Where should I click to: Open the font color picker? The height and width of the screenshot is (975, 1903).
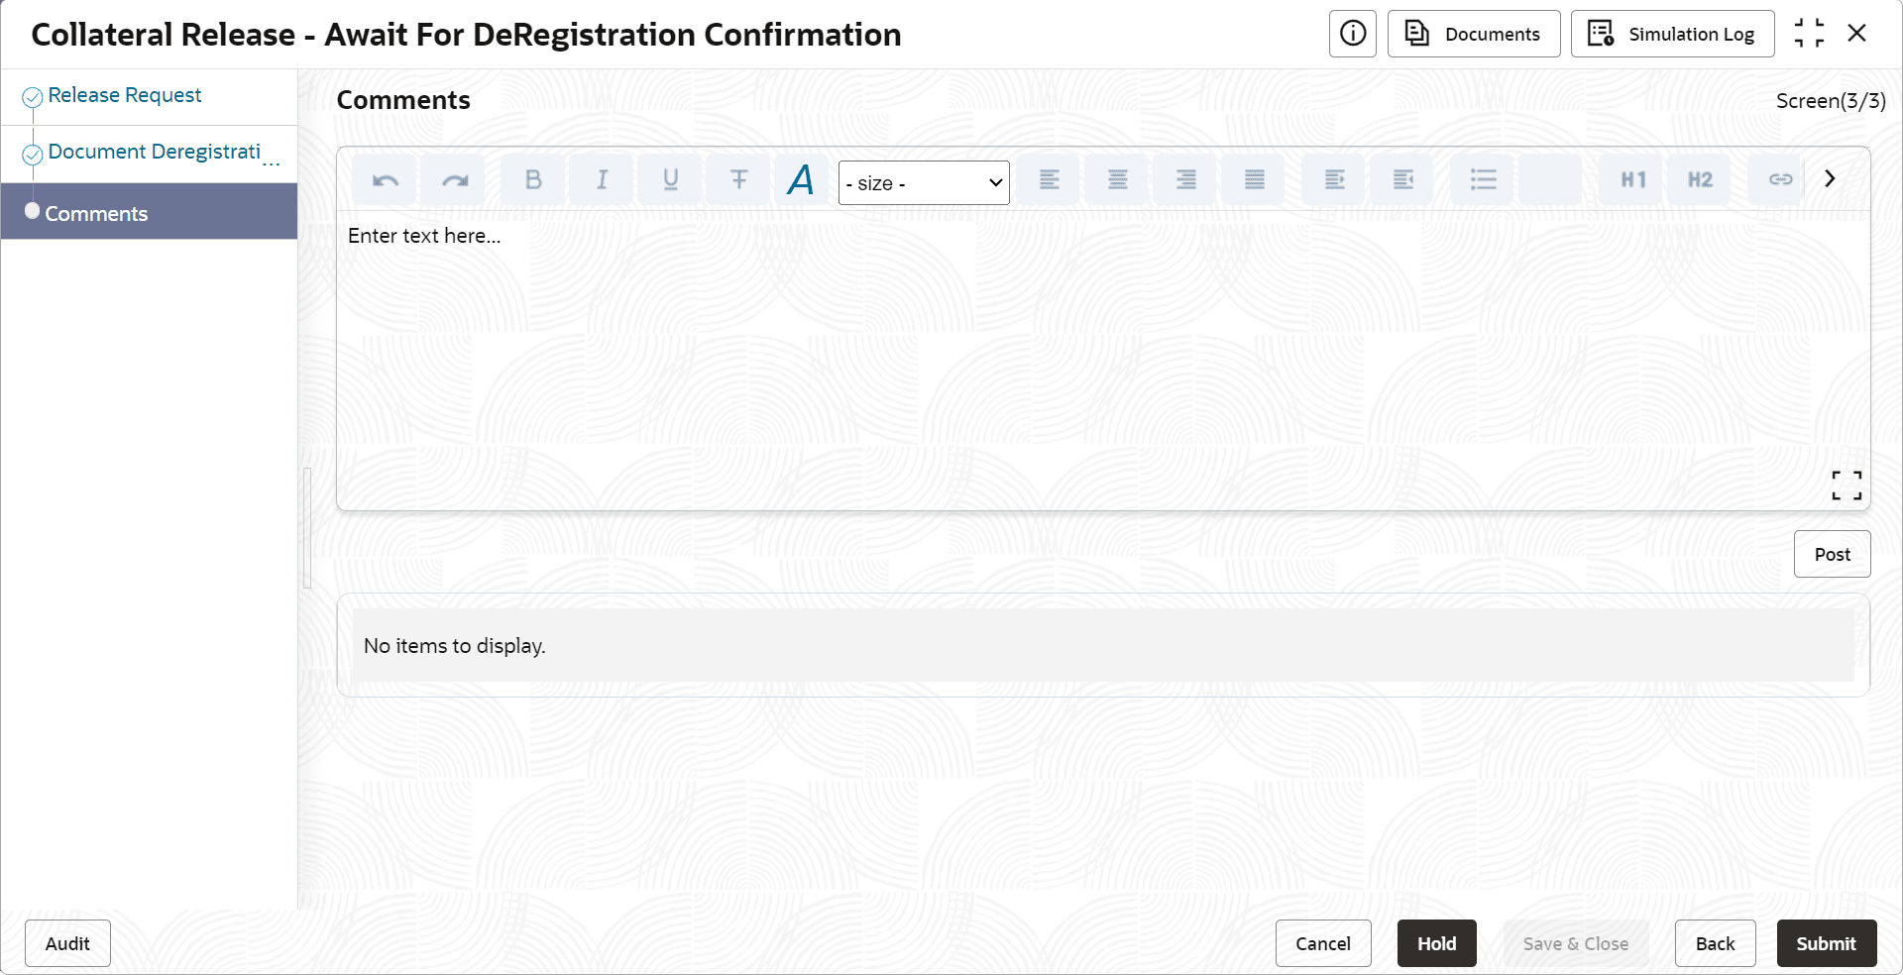coord(801,179)
